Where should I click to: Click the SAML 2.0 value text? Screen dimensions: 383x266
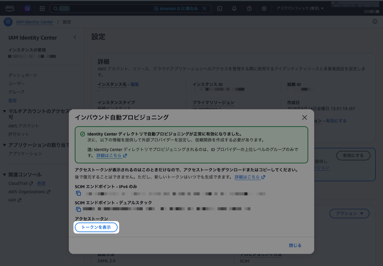(106, 261)
